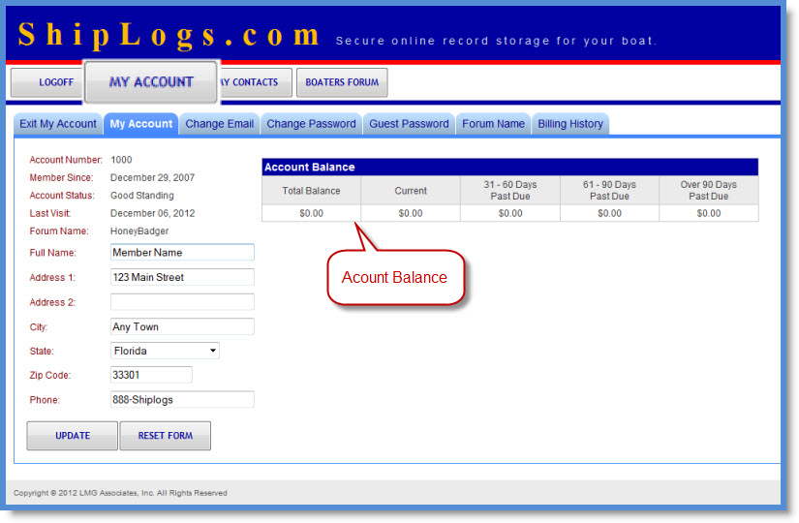Click the UPDATE button
The width and height of the screenshot is (799, 523).
coord(73,436)
